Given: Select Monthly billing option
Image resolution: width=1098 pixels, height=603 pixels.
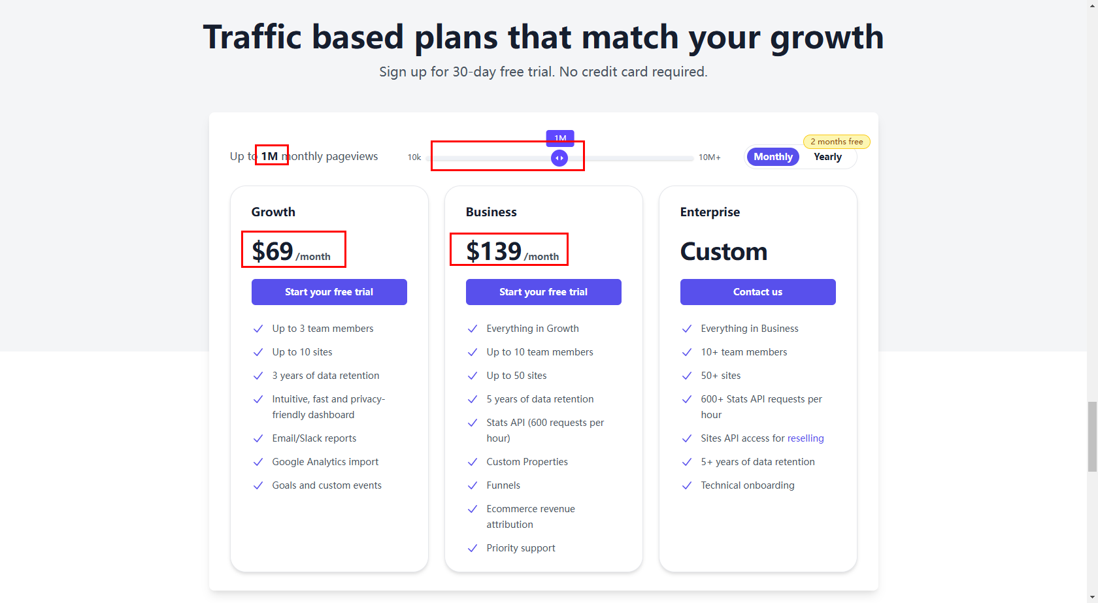Looking at the screenshot, I should (773, 157).
